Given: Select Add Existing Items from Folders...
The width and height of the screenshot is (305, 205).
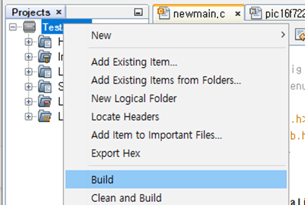Looking at the screenshot, I should 176,80.
